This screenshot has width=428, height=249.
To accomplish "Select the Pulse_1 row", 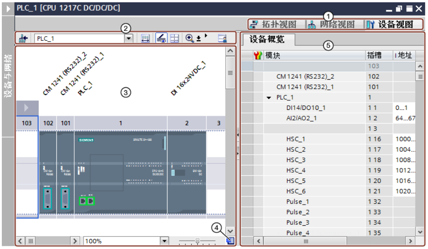I will (x=328, y=202).
